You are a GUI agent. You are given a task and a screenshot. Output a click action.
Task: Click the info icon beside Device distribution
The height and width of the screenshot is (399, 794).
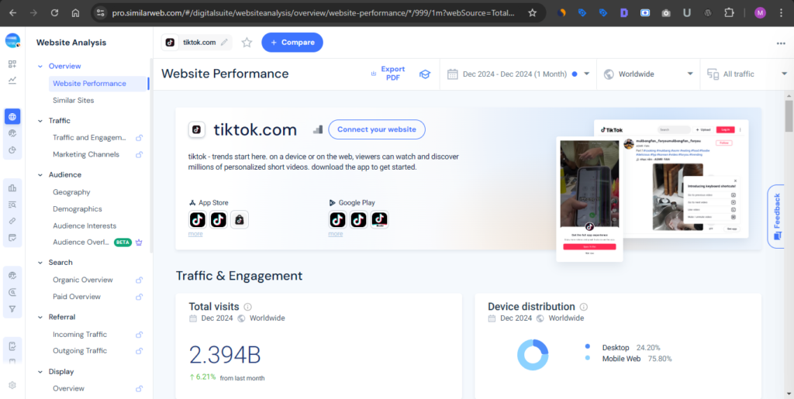[x=583, y=307]
